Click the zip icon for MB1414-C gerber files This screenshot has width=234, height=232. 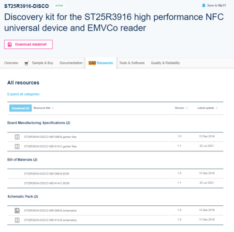[17, 146]
